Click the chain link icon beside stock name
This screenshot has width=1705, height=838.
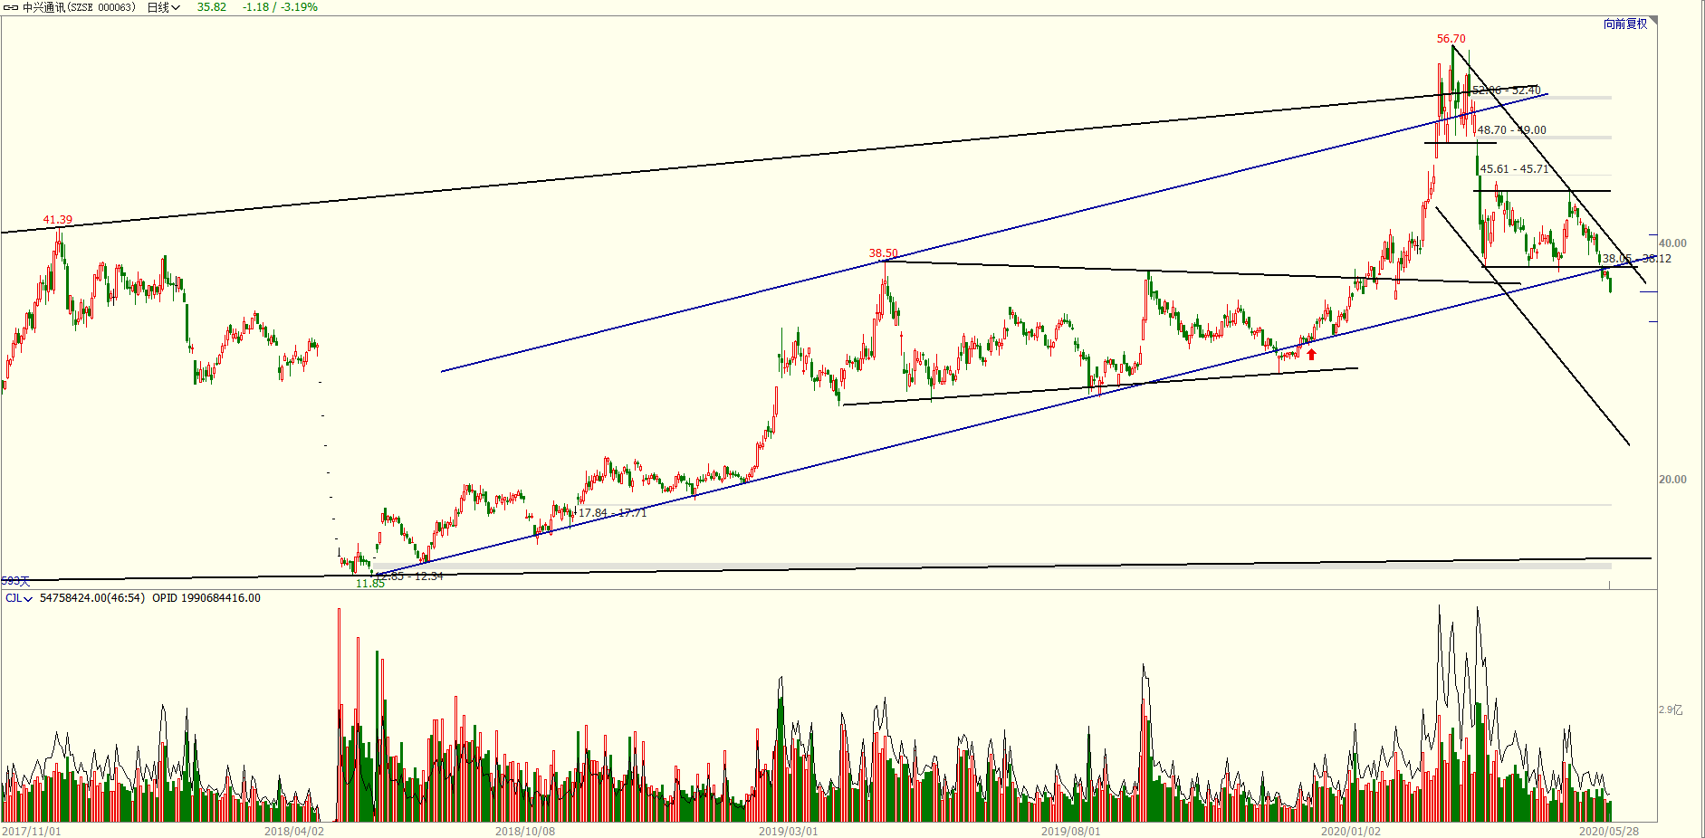tap(11, 7)
